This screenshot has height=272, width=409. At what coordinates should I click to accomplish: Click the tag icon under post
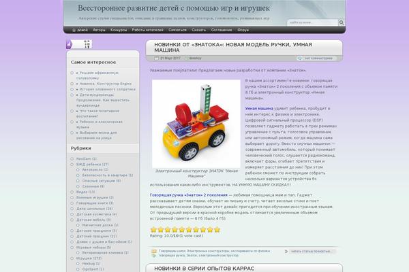pos(154,256)
